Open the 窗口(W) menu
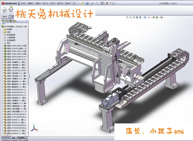The height and width of the screenshot is (141, 193). click(60, 3)
